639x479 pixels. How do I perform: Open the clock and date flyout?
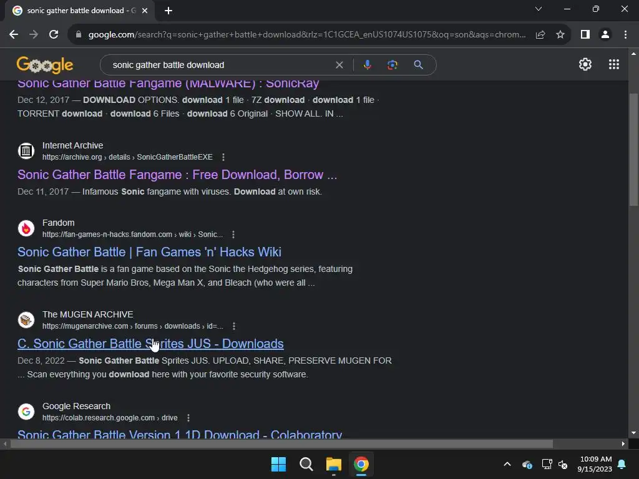coord(595,464)
